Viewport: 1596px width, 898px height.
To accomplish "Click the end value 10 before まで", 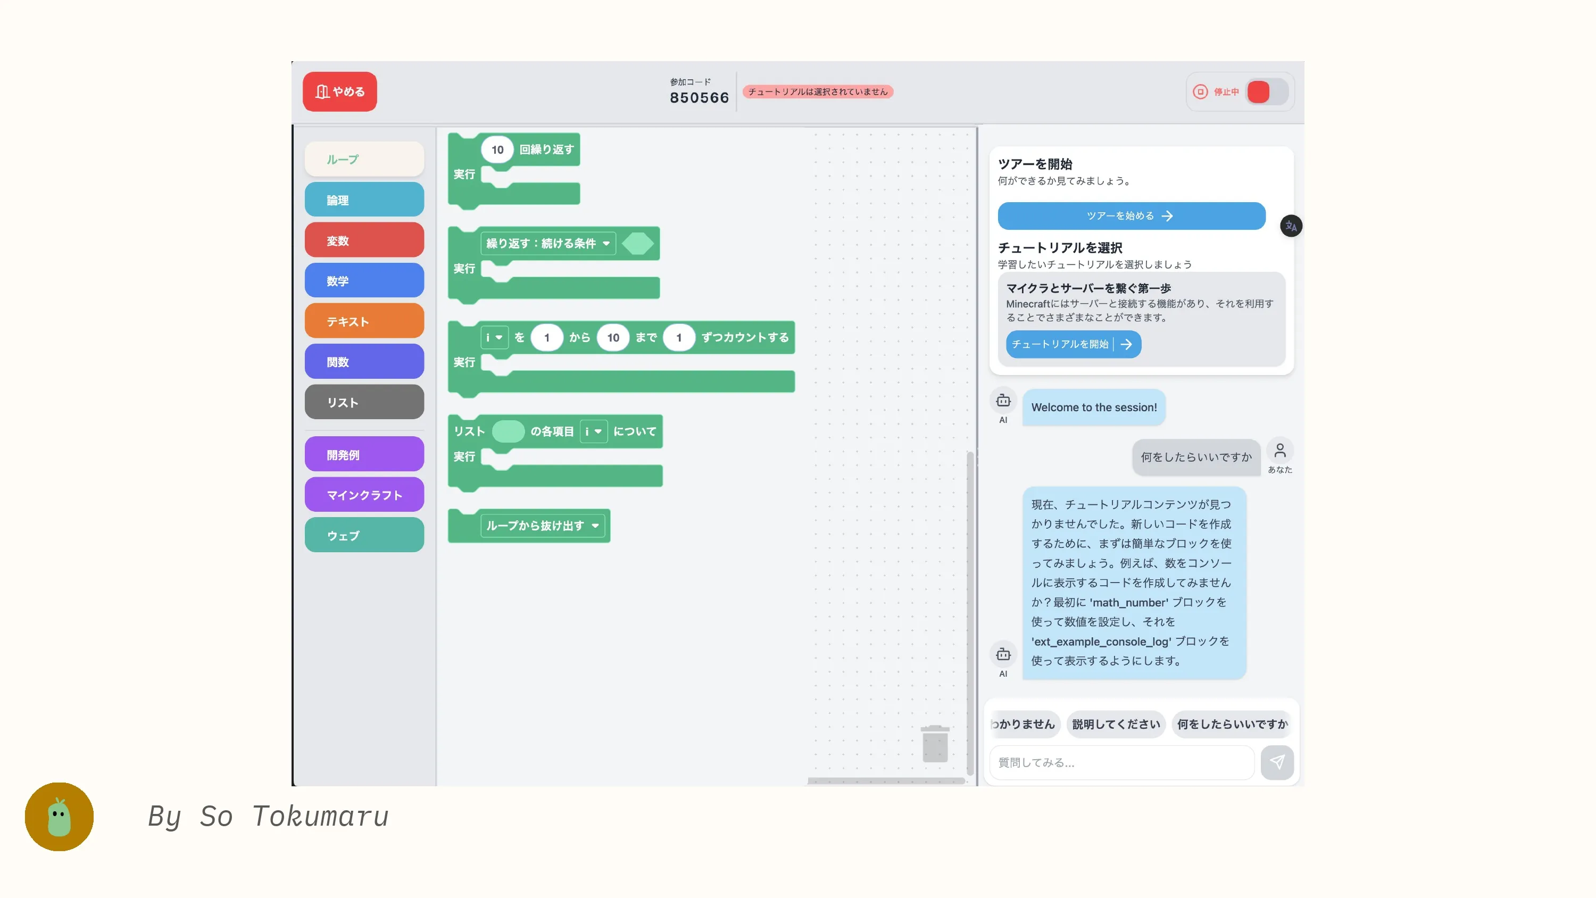I will (613, 337).
